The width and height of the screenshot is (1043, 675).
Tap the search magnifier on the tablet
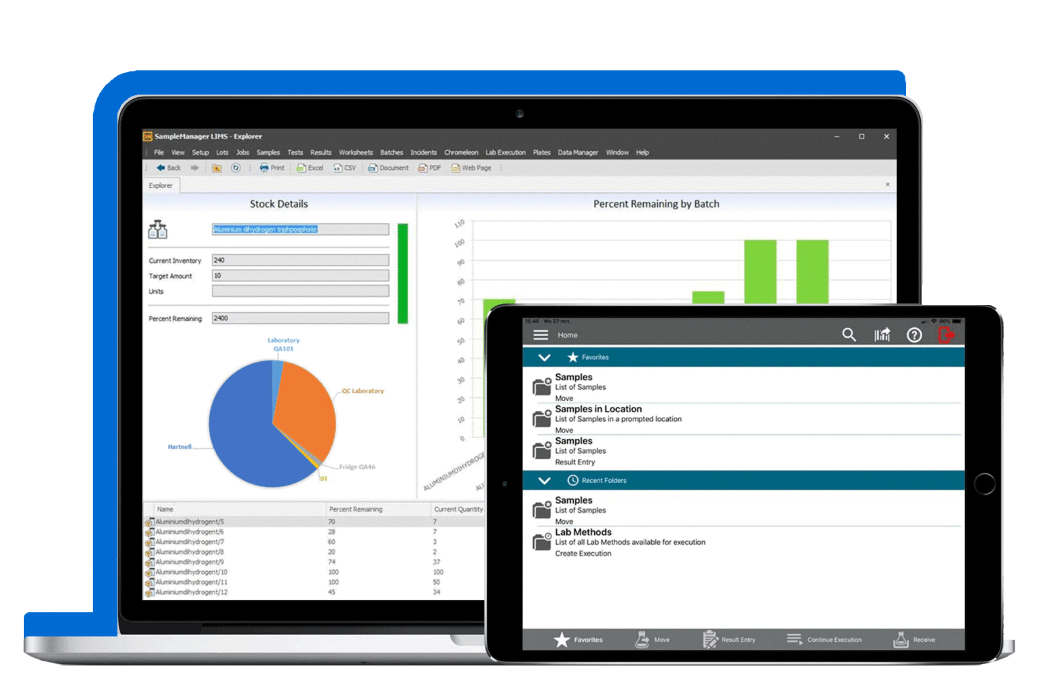(849, 334)
